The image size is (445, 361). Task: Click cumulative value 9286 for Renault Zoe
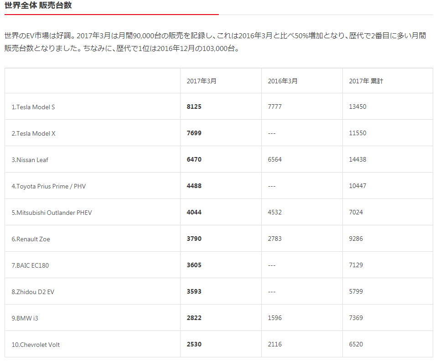click(356, 238)
